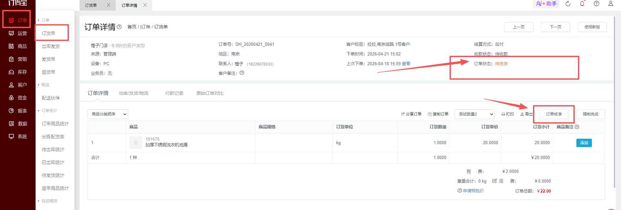Collapse the 订单 group in submenu

[x=44, y=20]
